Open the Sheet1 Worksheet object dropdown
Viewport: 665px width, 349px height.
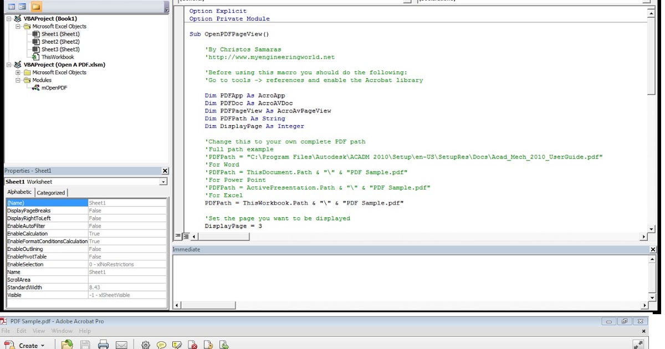click(163, 182)
